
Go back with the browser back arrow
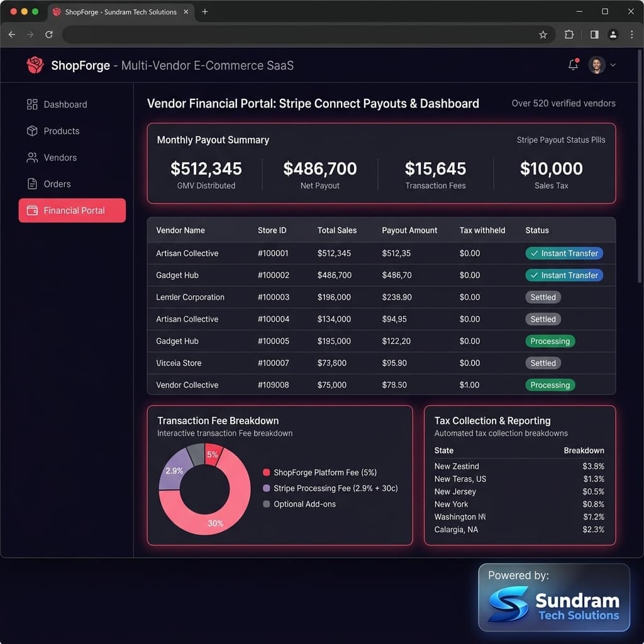[12, 35]
